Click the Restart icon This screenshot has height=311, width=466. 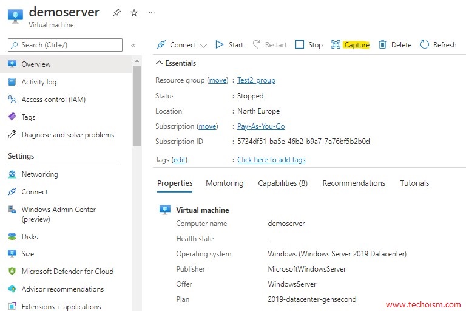(x=256, y=44)
